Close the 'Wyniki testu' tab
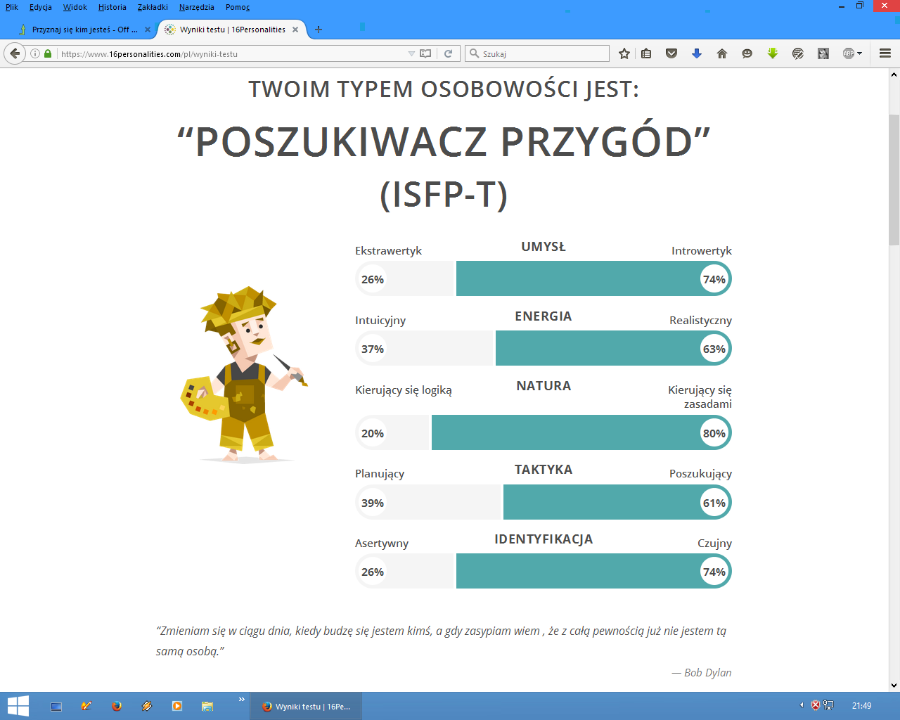 pos(295,30)
